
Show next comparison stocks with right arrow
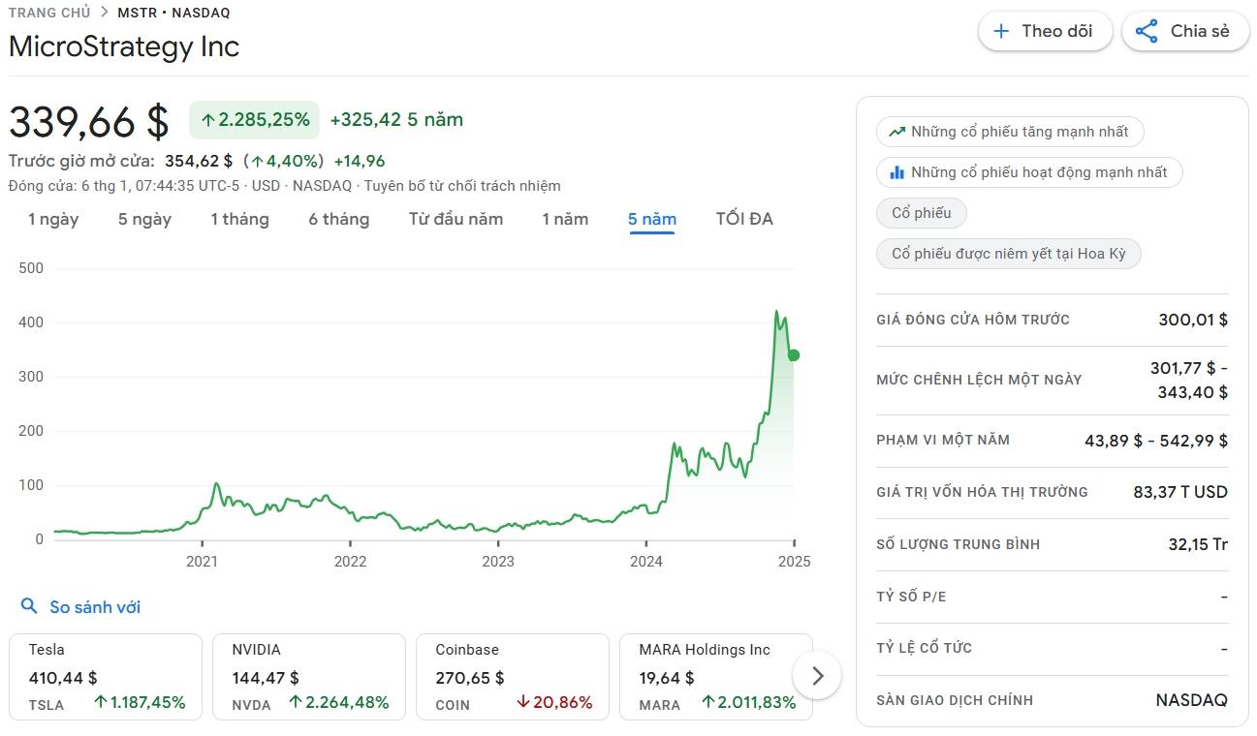(817, 675)
